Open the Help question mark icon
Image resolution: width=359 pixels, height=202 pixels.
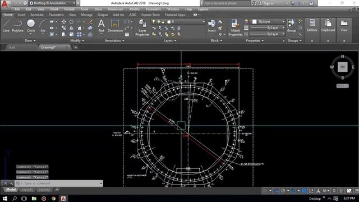(x=311, y=3)
